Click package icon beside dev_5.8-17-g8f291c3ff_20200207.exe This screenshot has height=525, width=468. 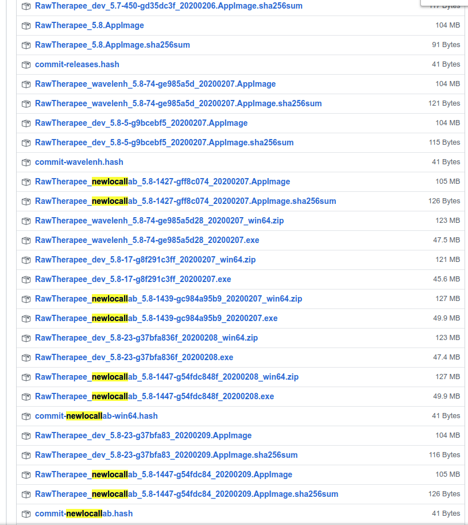26,280
